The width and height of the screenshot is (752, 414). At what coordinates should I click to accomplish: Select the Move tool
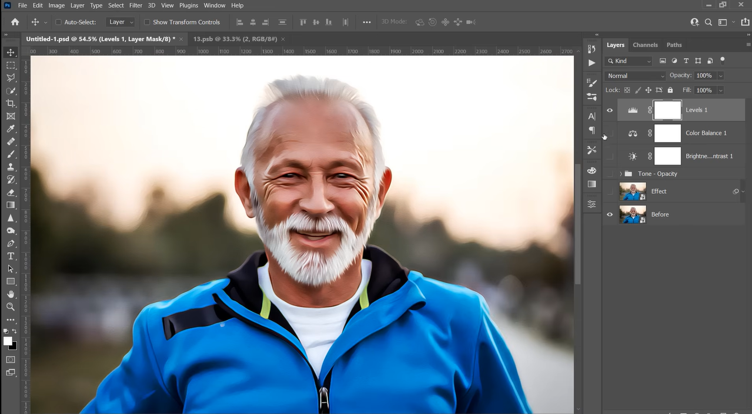[11, 52]
